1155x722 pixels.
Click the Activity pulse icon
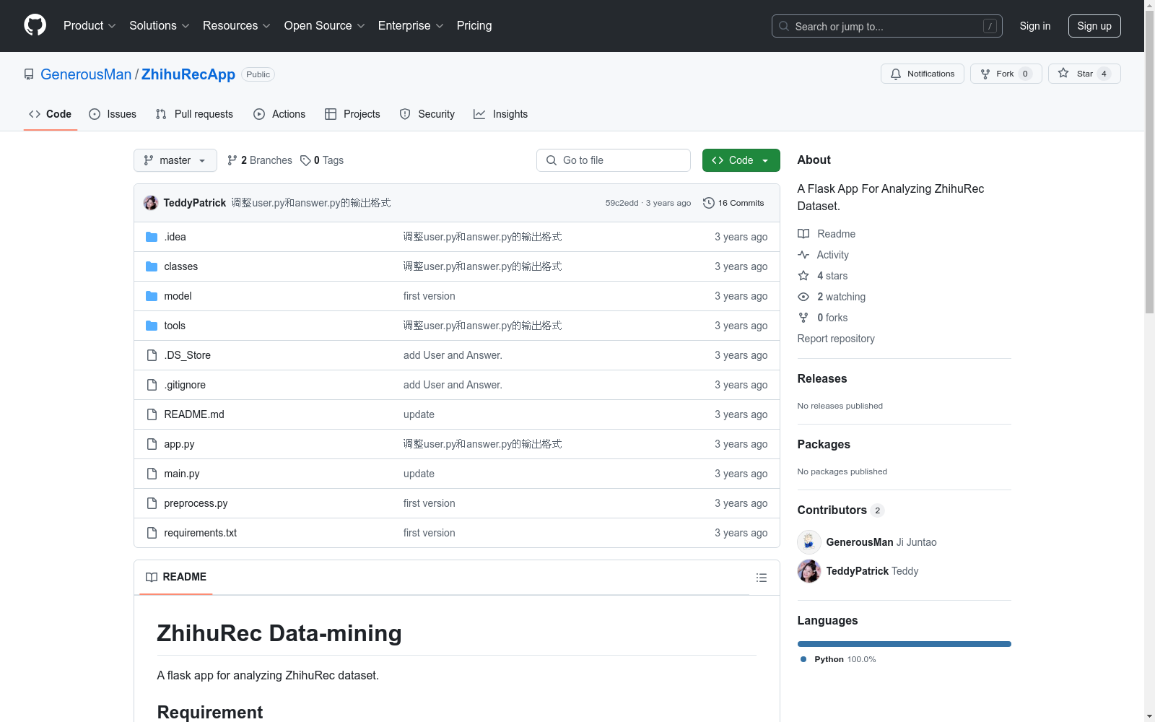point(803,255)
